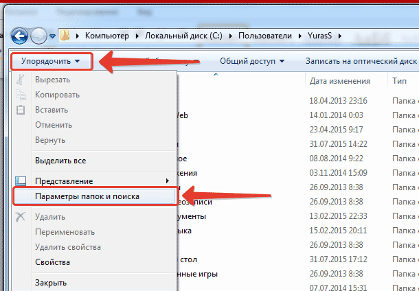Expand the arrow before Компьютер breadcrumb

78,36
